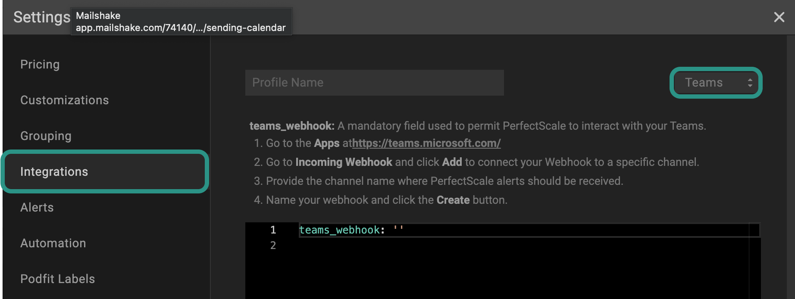Image resolution: width=795 pixels, height=299 pixels.
Task: Click the Mailshake sending-calendar tooltip
Action: [181, 22]
